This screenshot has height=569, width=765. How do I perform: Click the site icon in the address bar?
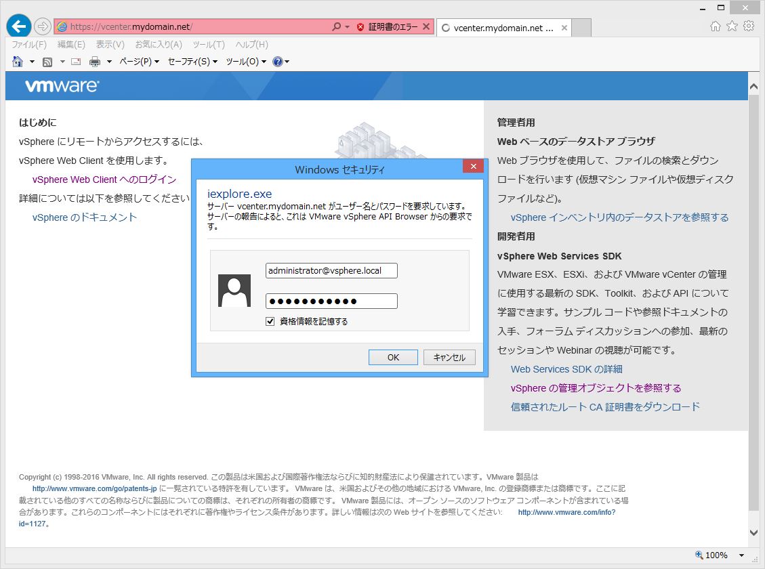(62, 27)
